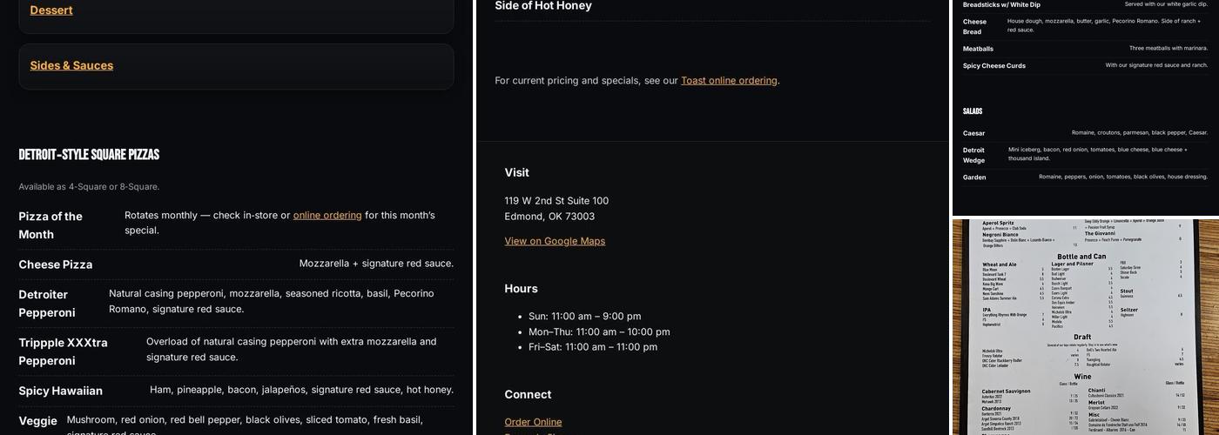Click the Side of Hot Honey item
1219x435 pixels.
tap(543, 6)
